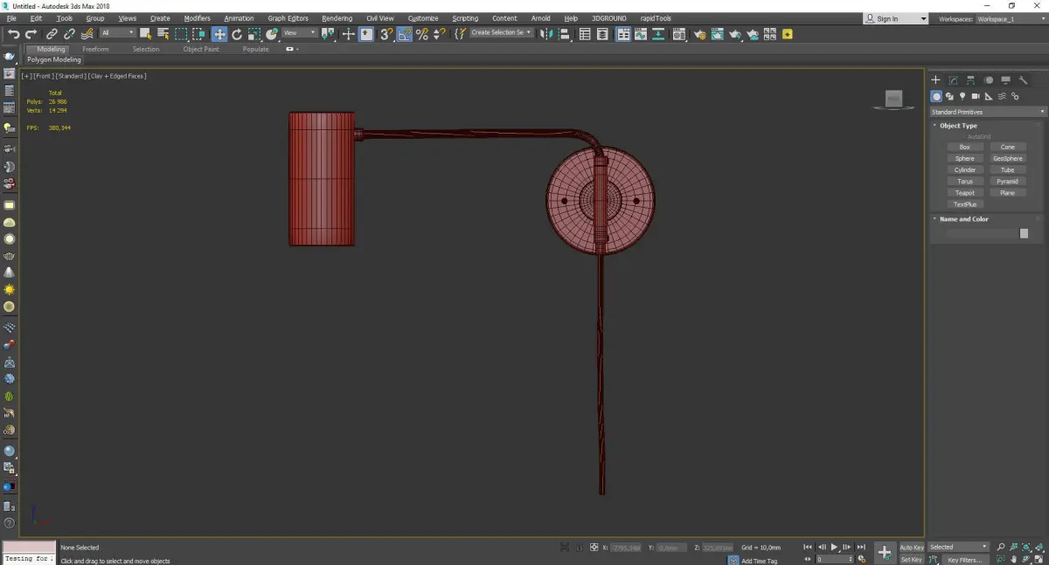The height and width of the screenshot is (565, 1049).
Task: Open the Material Editor icon
Action: pos(678,34)
